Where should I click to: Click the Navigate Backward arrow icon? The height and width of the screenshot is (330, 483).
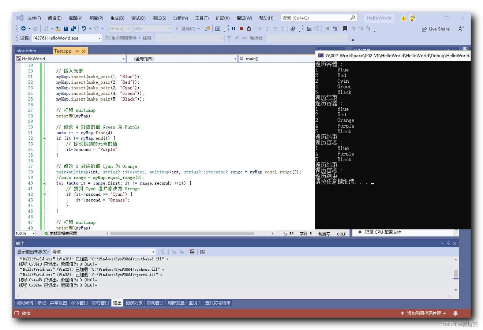click(23, 29)
